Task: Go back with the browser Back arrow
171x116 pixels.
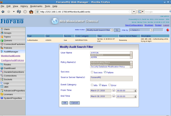Action: tap(3, 12)
